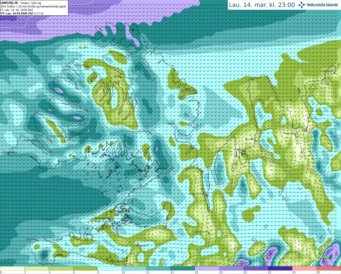Click the Patreksfjörður station label

pos(31,140)
